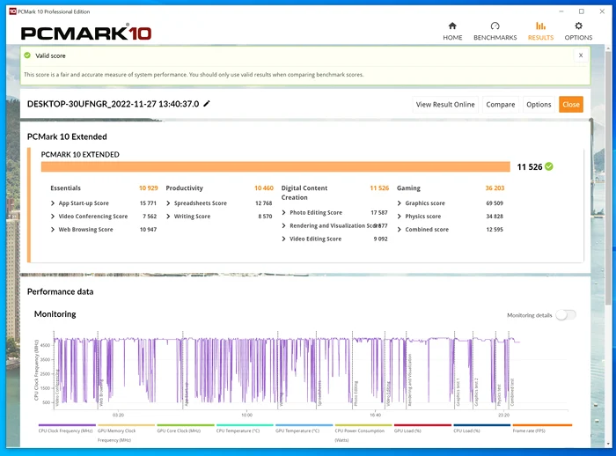Toggle GPU Temperature legend entry
The width and height of the screenshot is (616, 456).
[x=304, y=429]
